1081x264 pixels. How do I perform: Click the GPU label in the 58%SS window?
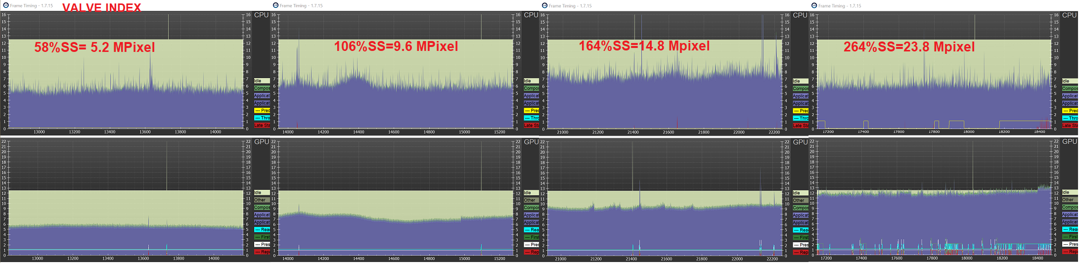click(262, 141)
